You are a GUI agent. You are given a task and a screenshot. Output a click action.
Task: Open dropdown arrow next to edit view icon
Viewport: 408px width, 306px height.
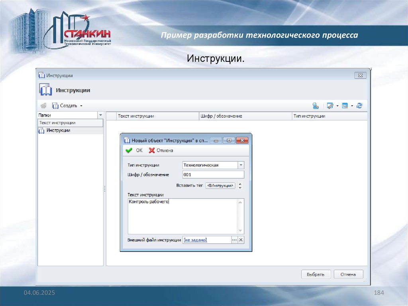click(x=337, y=106)
